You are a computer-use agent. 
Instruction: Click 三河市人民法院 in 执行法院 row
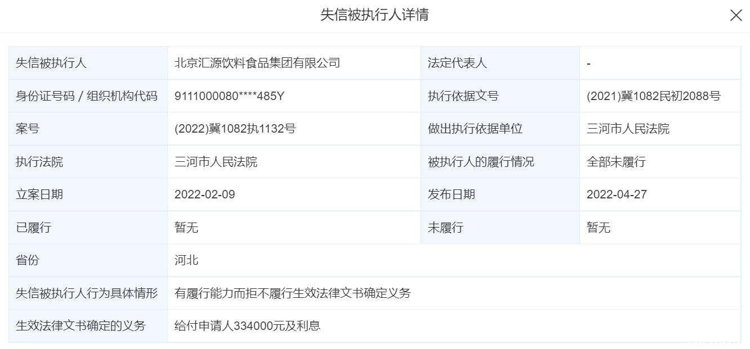[216, 162]
